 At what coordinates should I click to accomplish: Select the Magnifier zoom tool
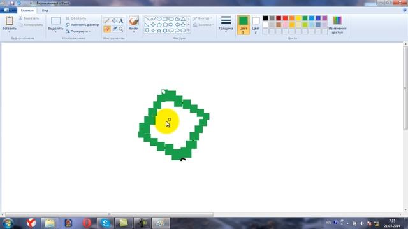121,29
